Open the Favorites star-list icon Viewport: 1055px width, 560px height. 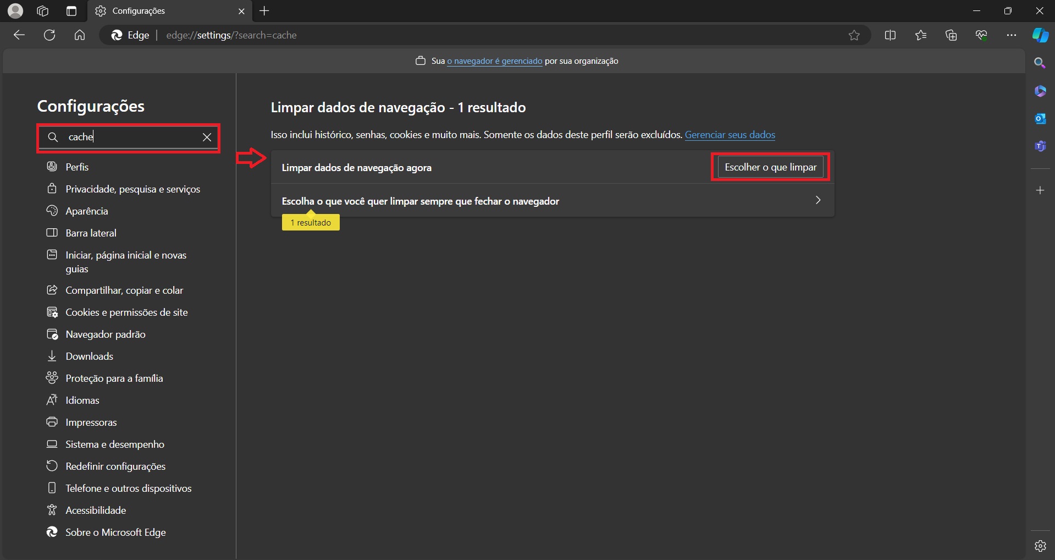[921, 35]
